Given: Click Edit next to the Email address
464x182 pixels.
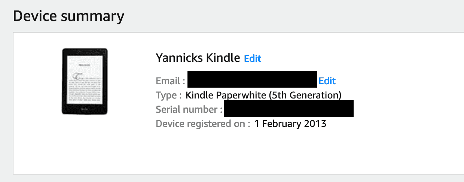Looking at the screenshot, I should [327, 81].
